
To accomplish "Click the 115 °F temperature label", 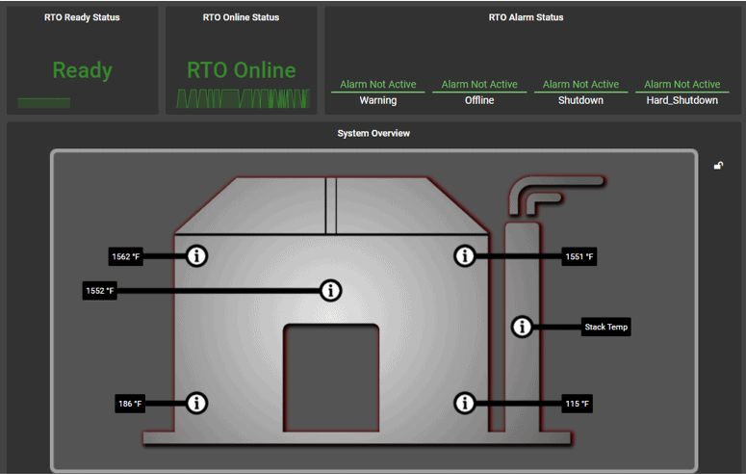I will coord(578,404).
